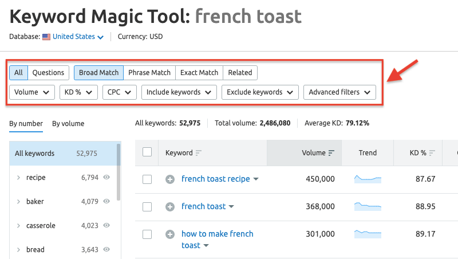Select the Phrase Match tab

[x=149, y=73]
